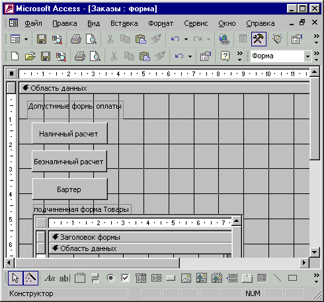Select the Label (Aa) tool in the toolbox
This screenshot has height=302, width=324.
(50, 278)
